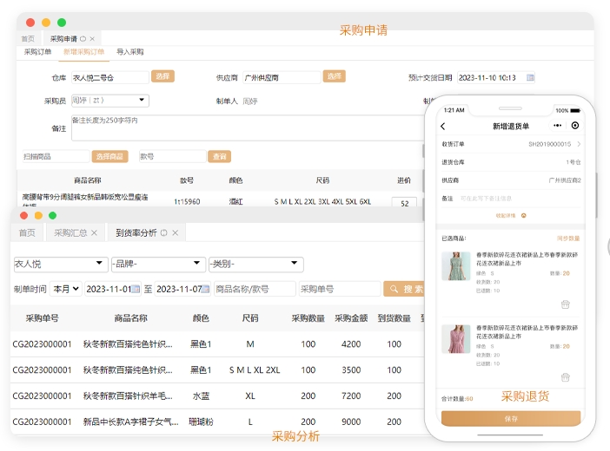Click the 到货数量 column header

coord(395,318)
